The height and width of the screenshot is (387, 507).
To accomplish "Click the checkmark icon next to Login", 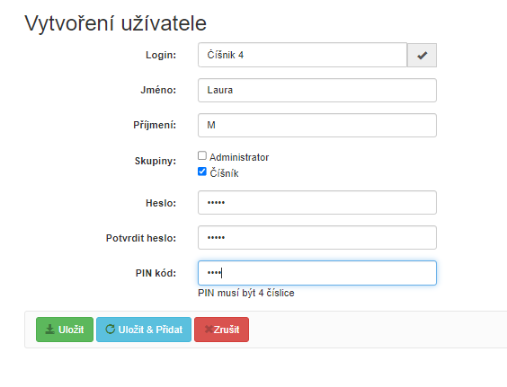I will coord(422,56).
